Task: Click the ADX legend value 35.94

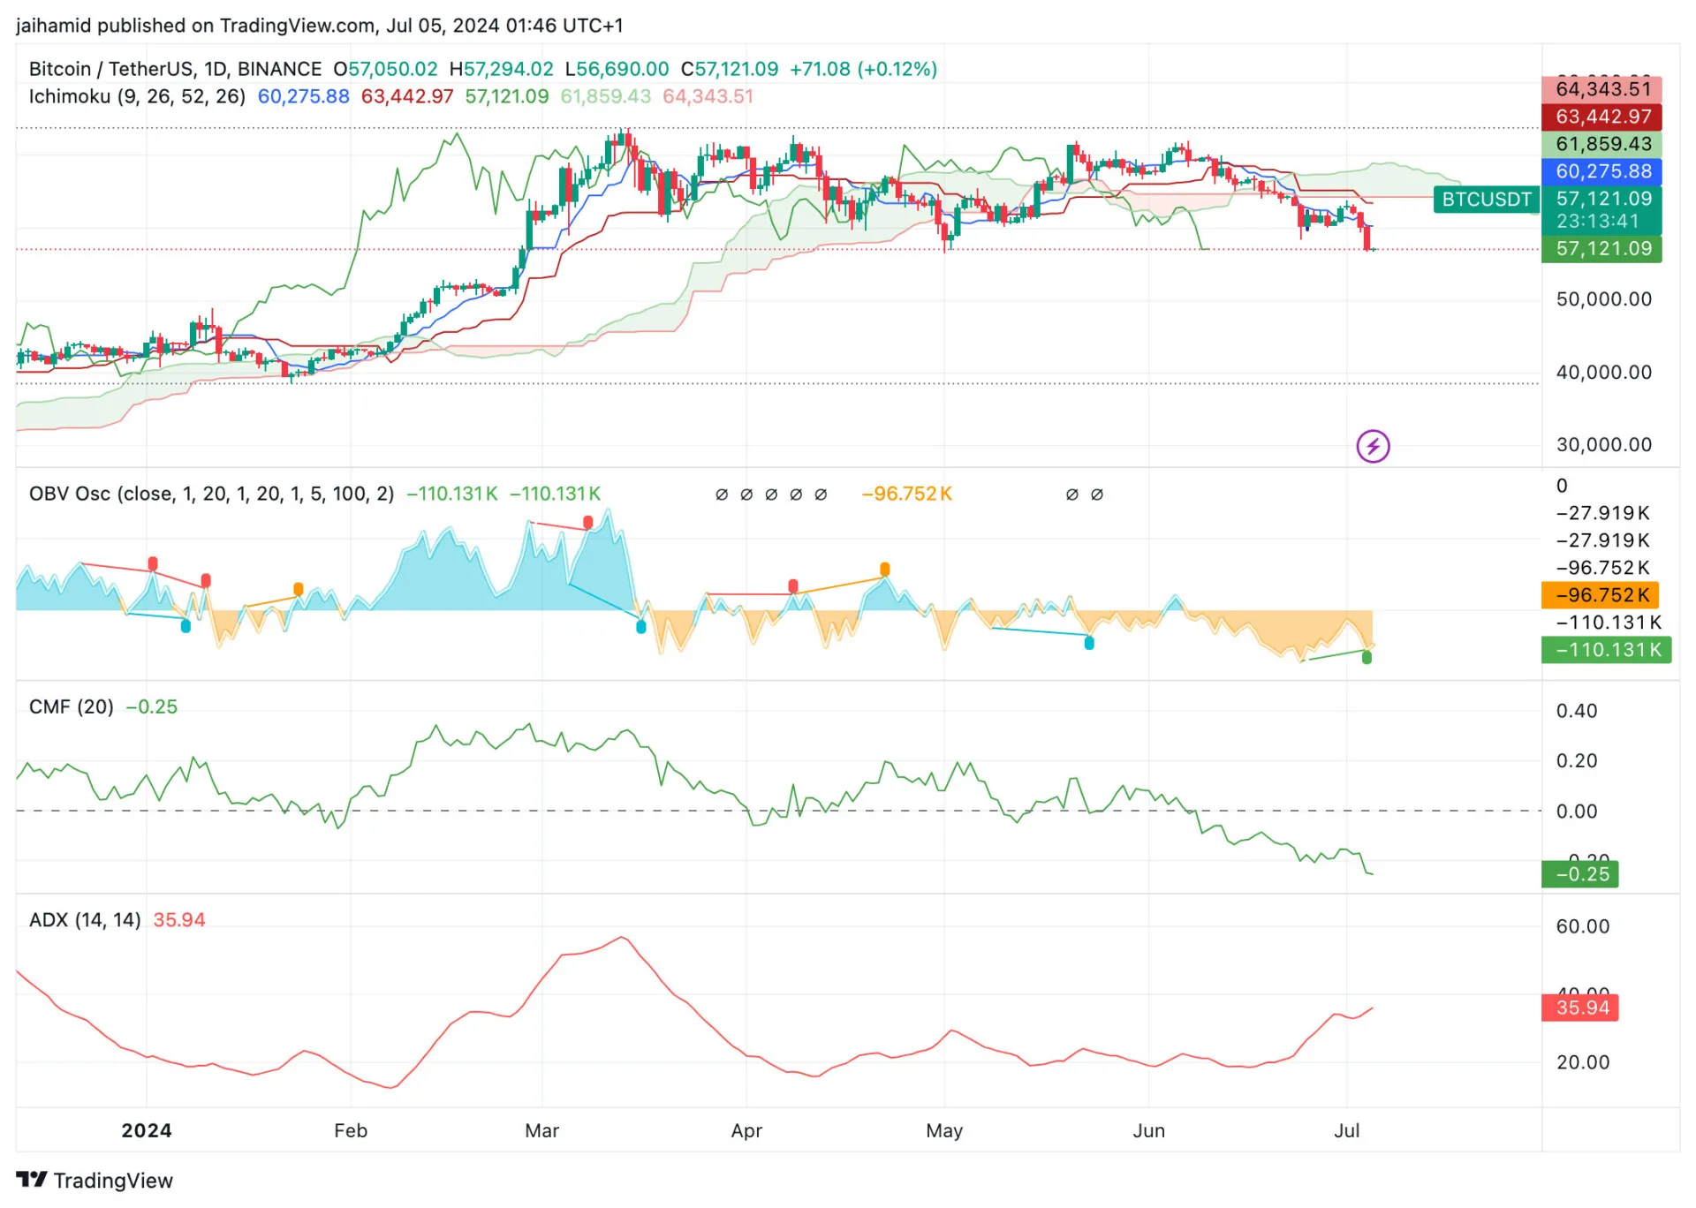Action: (x=179, y=919)
